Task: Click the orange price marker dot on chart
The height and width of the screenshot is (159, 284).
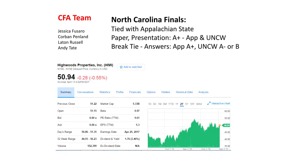Action: point(220,125)
